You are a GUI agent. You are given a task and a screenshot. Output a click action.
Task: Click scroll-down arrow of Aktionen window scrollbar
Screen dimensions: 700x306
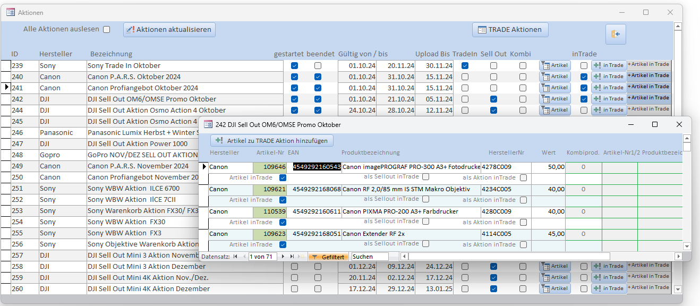[x=677, y=290]
